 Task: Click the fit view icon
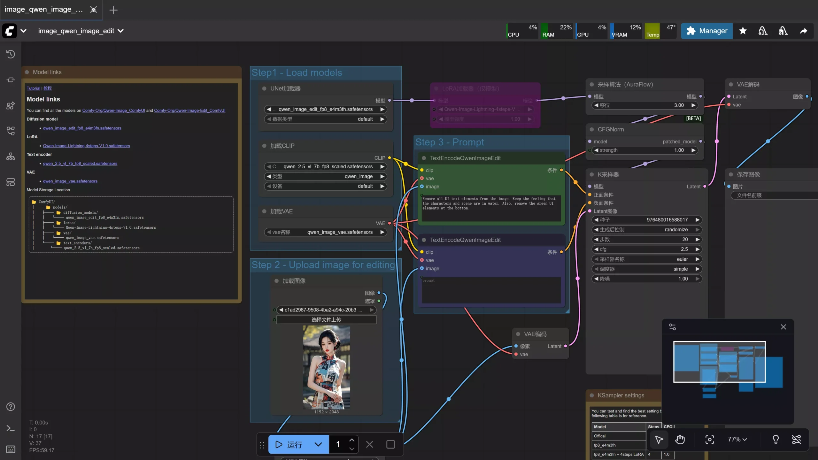(x=709, y=440)
